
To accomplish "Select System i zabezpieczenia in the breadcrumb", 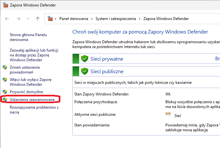I will [116, 19].
